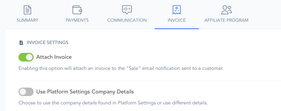The height and width of the screenshot is (111, 281).
Task: Click the Sale email notification description text
Action: pos(121,68)
